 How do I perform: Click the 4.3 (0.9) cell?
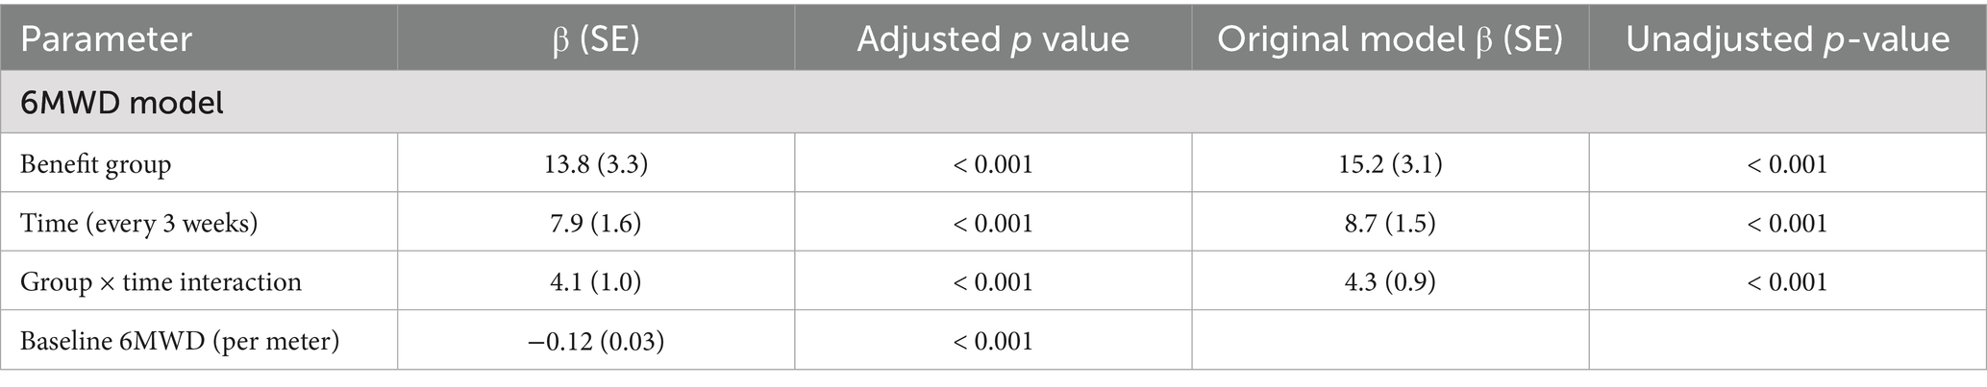point(1390,281)
